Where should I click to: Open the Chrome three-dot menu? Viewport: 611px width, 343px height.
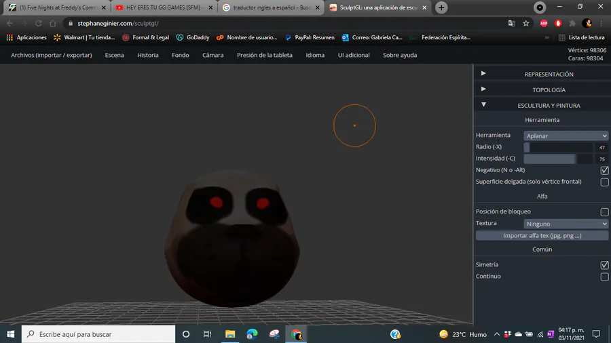(x=601, y=23)
